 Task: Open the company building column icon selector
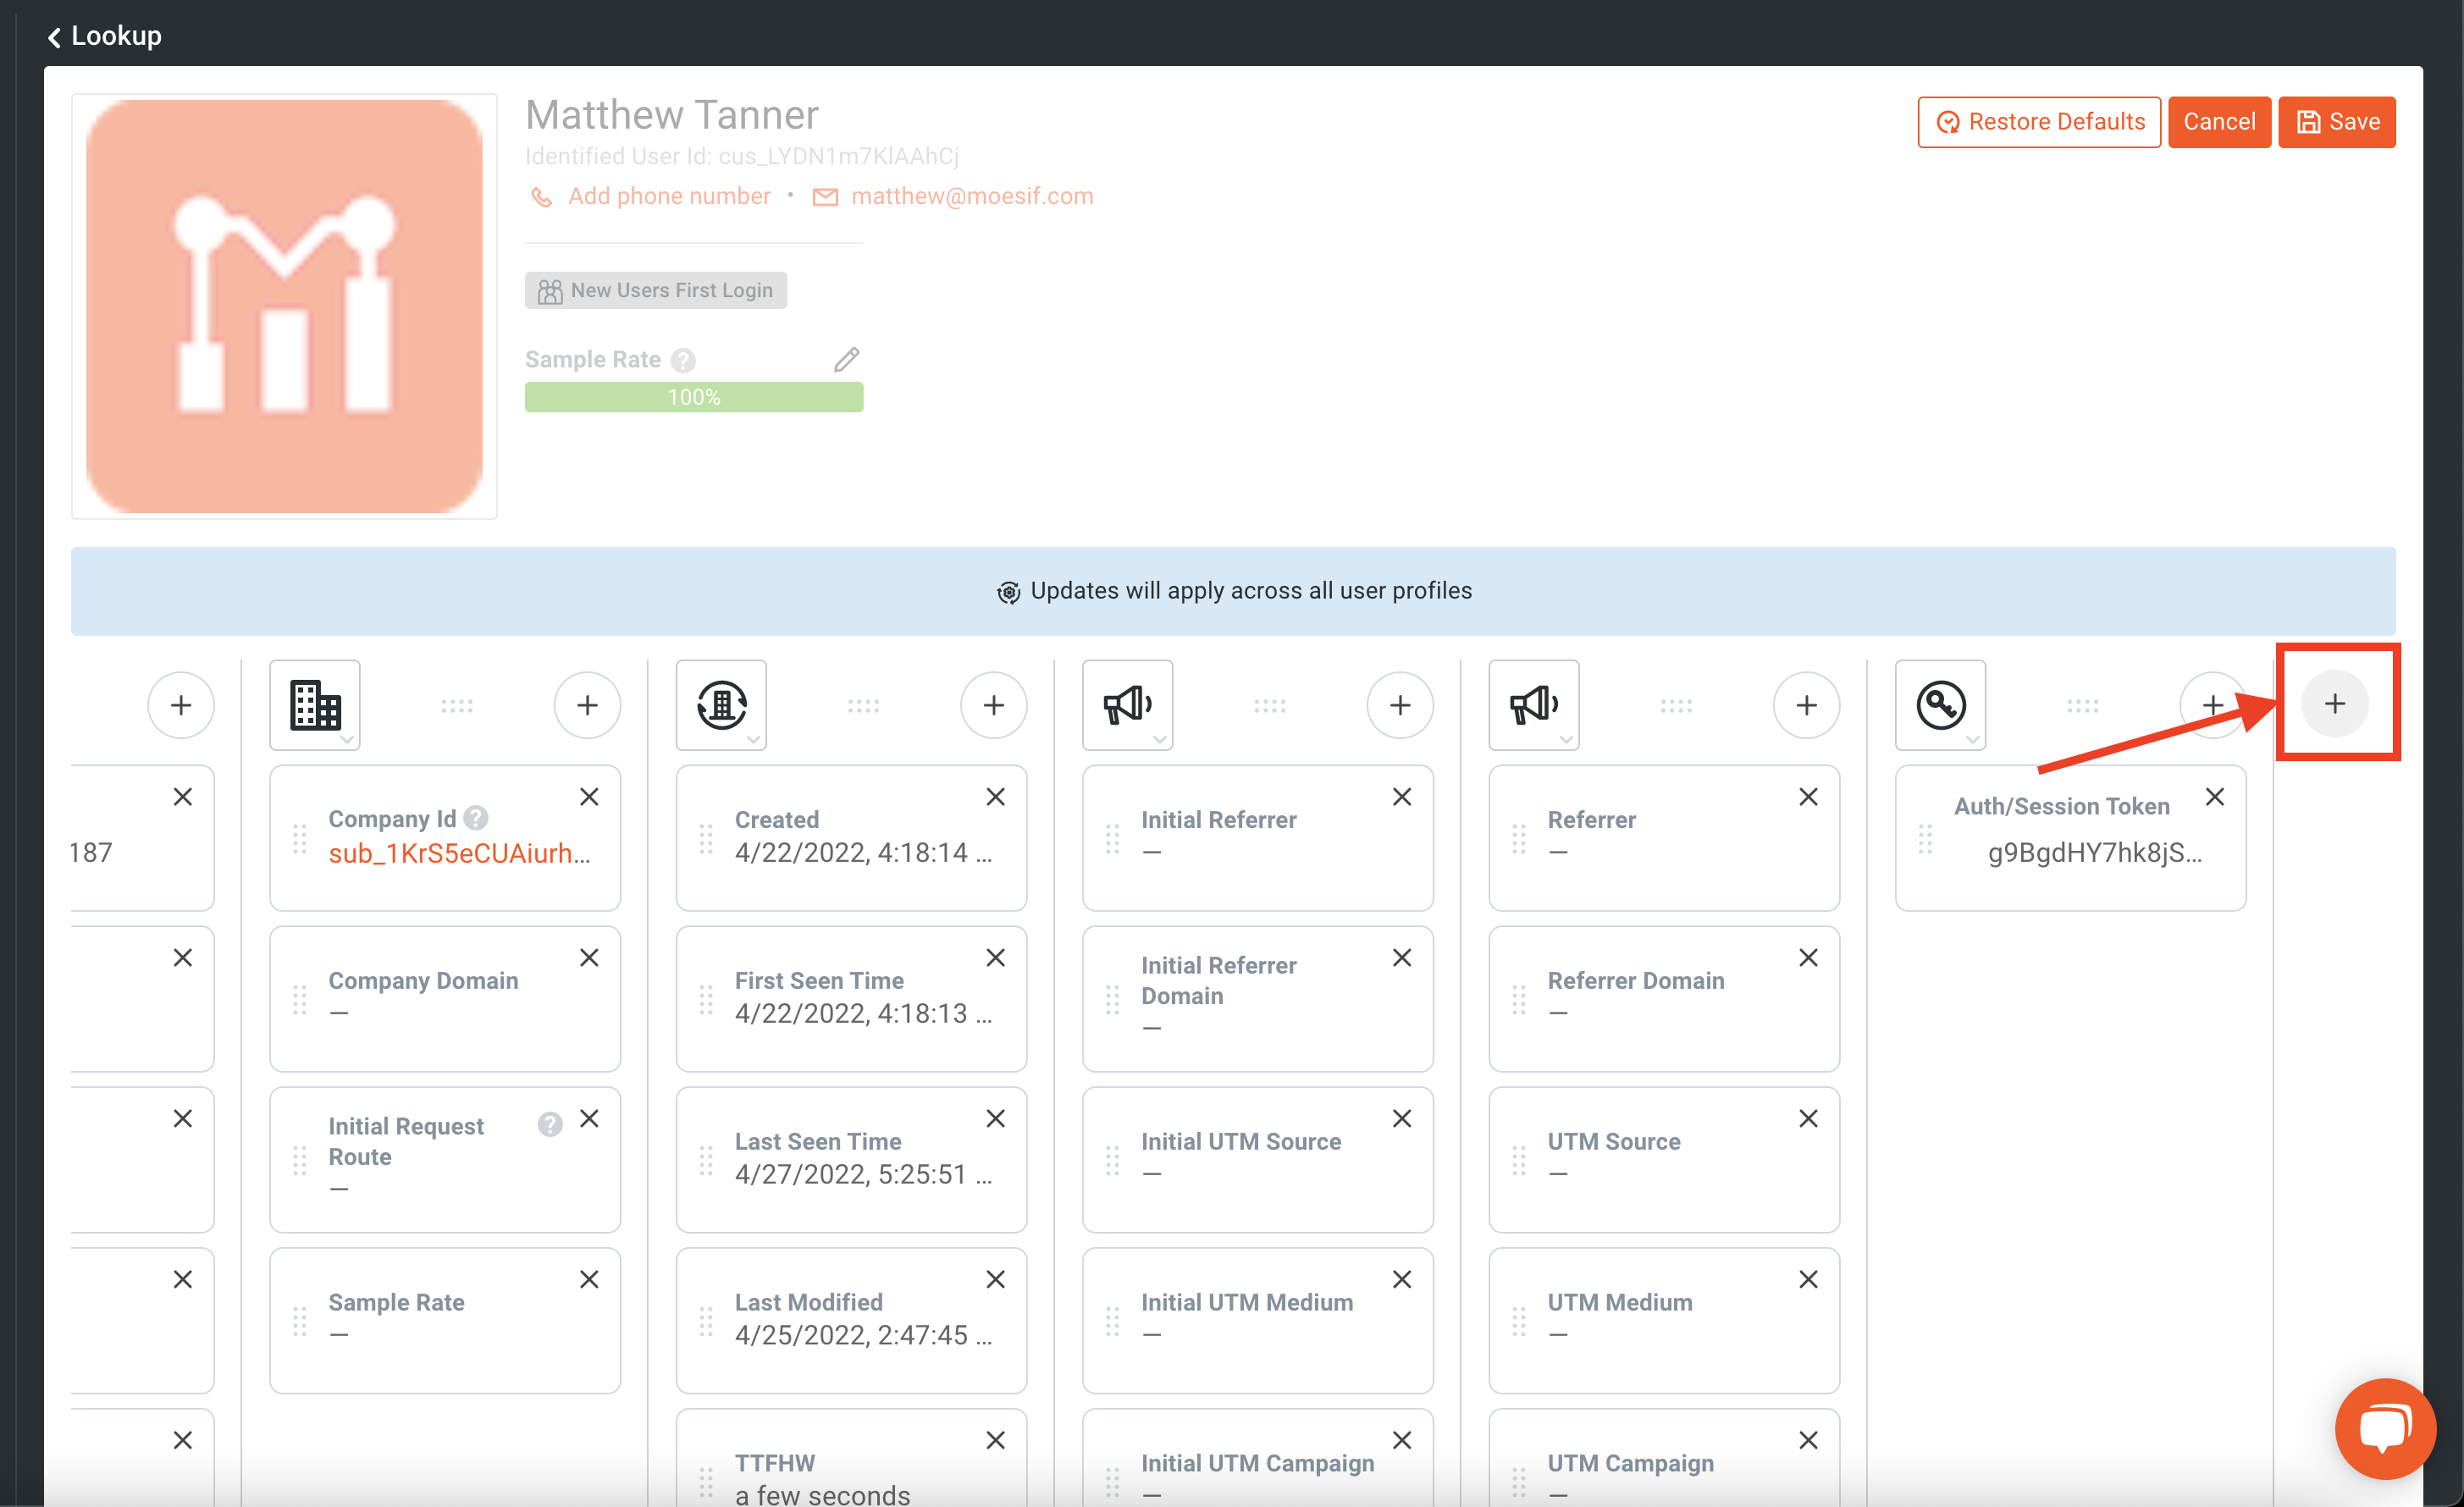pyautogui.click(x=315, y=705)
